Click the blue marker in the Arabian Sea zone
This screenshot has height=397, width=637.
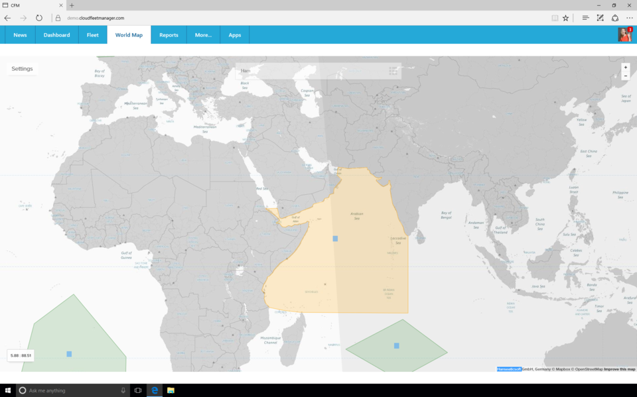tap(335, 239)
